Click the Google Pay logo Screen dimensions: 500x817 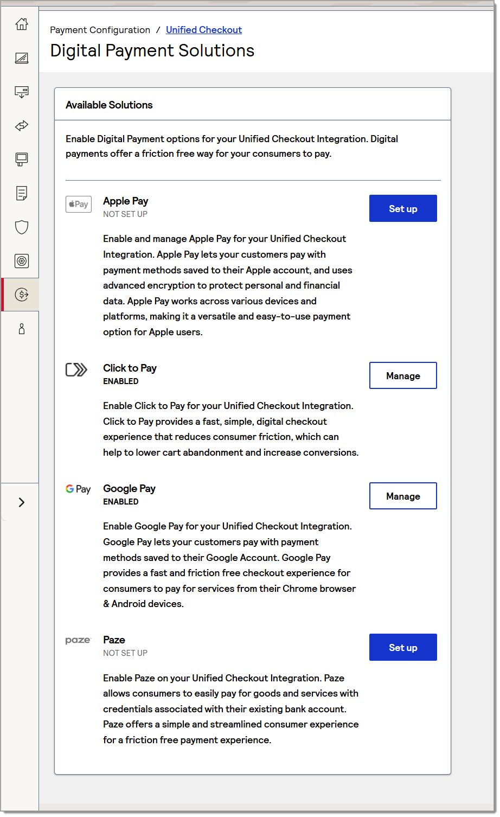click(x=78, y=489)
